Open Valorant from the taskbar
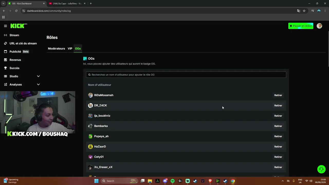329x185 pixels. click(203, 181)
